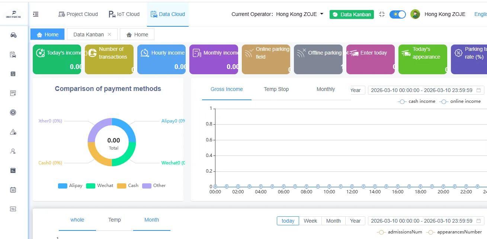The image size is (487, 239).
Task: Switch to the IoT Cloud tab
Action: pyautogui.click(x=124, y=14)
